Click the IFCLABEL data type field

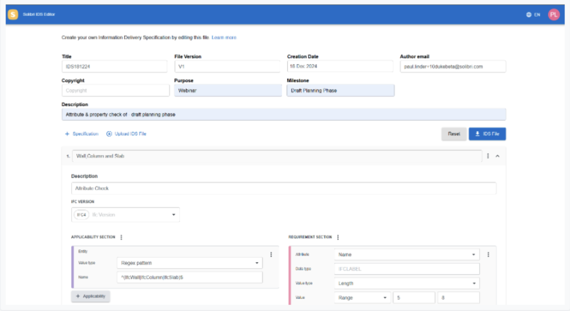point(407,269)
